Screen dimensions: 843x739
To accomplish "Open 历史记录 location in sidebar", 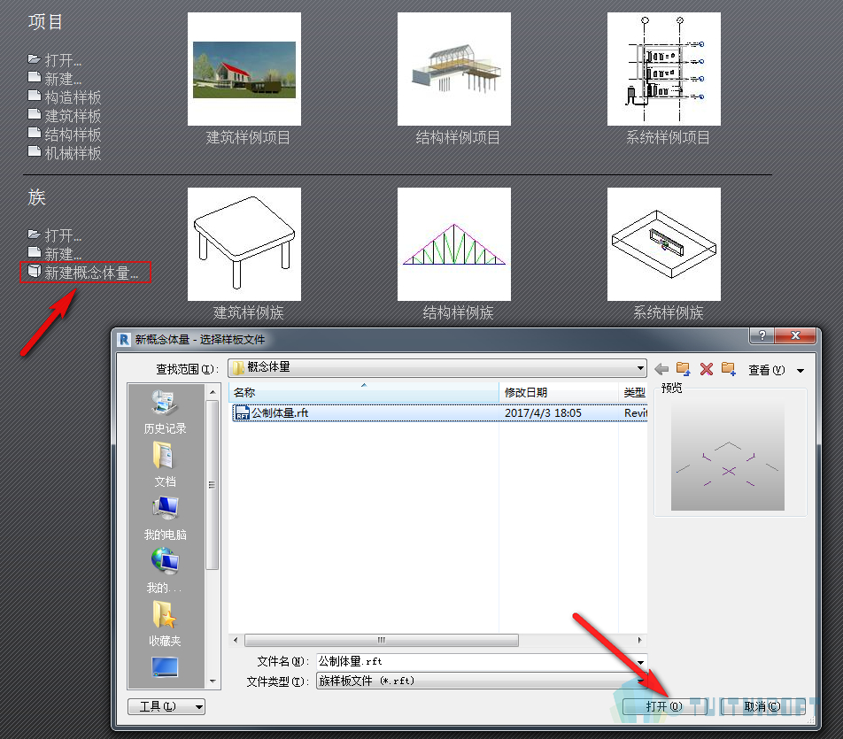I will [x=165, y=412].
